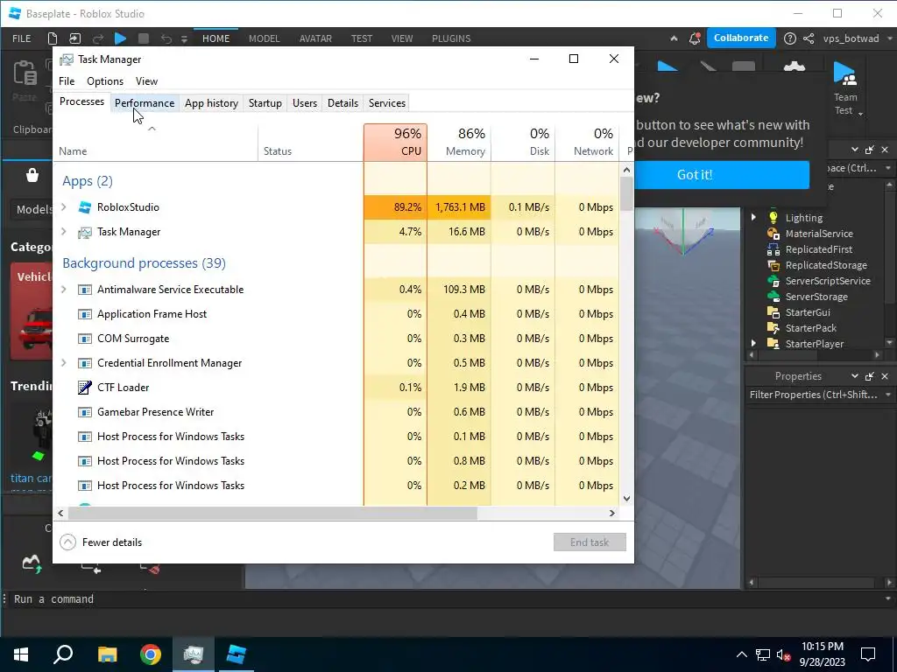Click Fewer details in Task Manager
Viewport: 897px width, 672px height.
101,542
